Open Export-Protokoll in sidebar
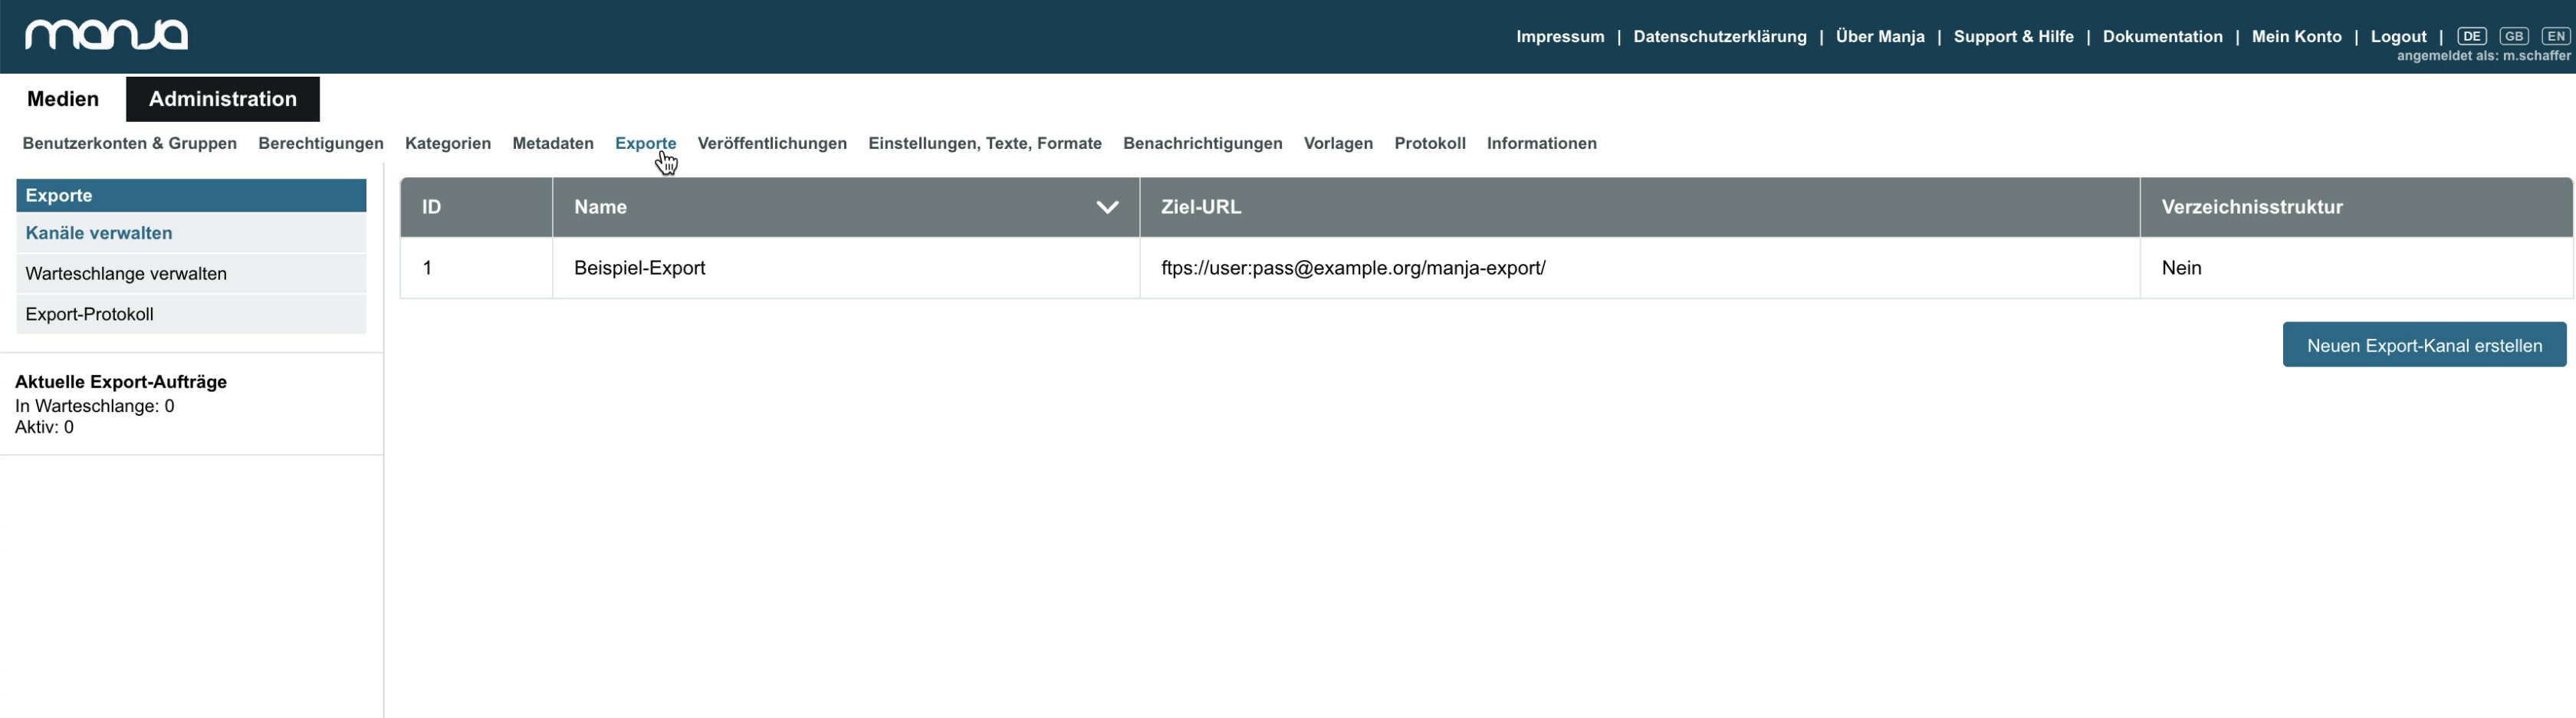The height and width of the screenshot is (718, 2576). [191, 314]
